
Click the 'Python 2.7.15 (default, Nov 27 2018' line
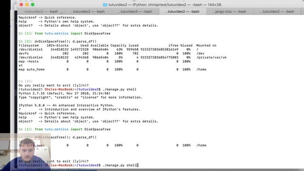tap(65, 94)
